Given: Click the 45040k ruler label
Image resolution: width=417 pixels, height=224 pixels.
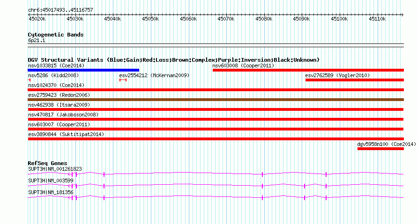Looking at the screenshot, I should click(112, 19).
